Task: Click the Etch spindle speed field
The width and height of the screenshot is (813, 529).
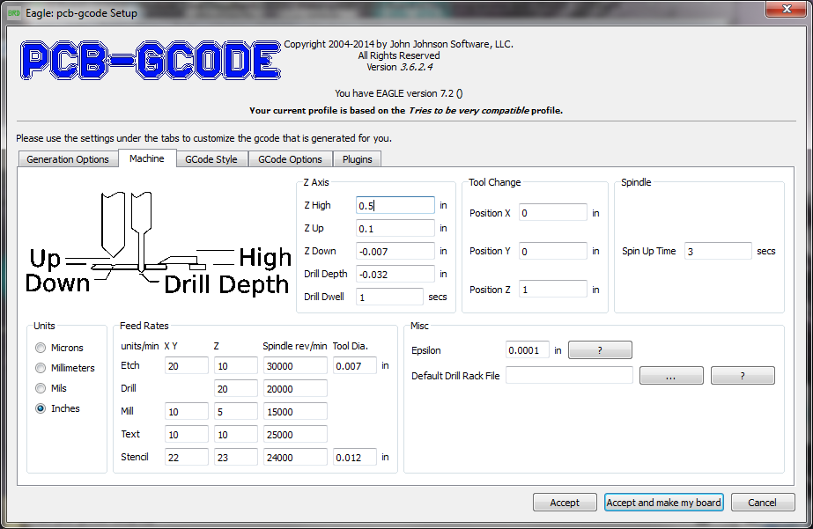Action: pos(295,366)
